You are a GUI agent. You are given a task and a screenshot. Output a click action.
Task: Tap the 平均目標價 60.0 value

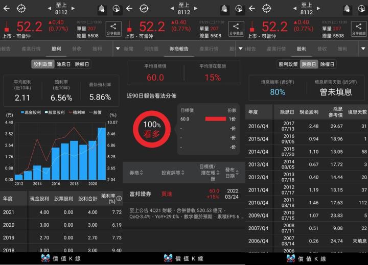(155, 77)
